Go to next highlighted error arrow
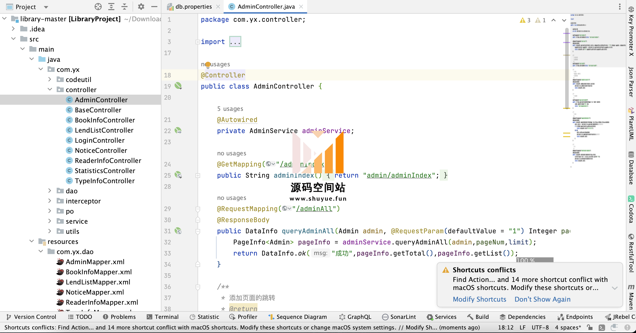This screenshot has width=636, height=333. (564, 20)
